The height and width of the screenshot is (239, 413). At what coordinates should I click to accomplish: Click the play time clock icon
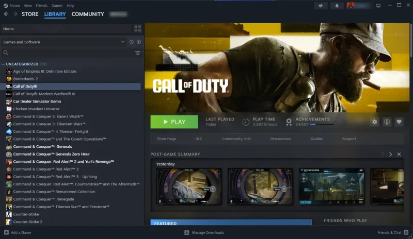246,122
